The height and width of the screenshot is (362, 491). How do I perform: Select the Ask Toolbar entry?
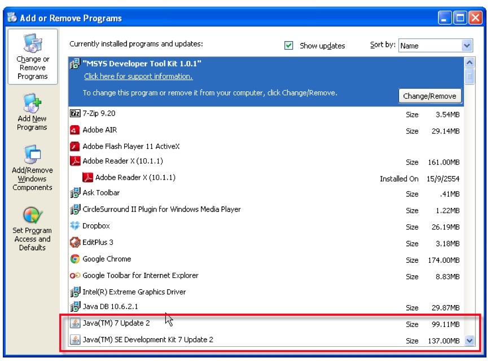click(266, 193)
